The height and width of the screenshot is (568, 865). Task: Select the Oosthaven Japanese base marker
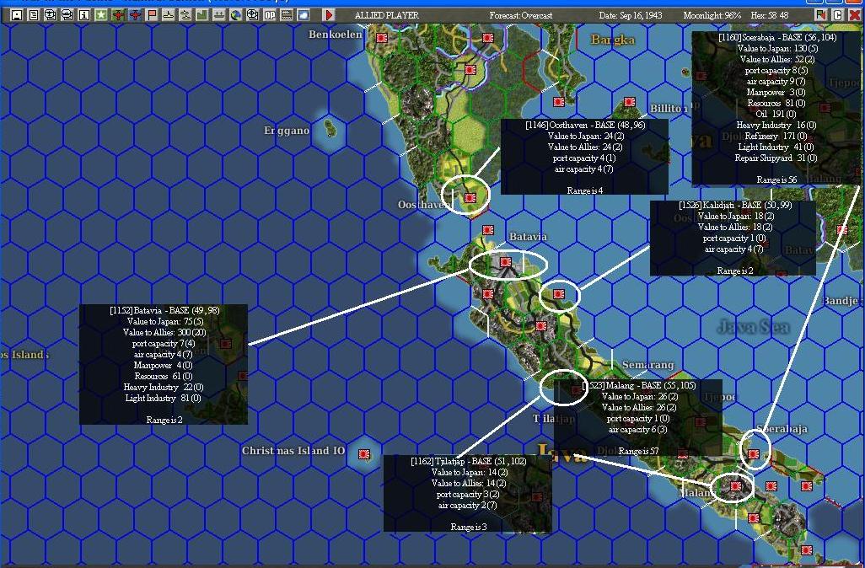click(x=470, y=197)
